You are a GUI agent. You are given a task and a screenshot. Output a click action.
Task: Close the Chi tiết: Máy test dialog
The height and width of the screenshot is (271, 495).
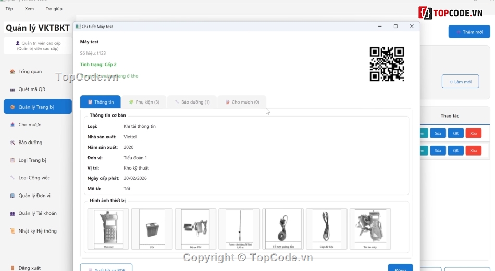tap(412, 27)
